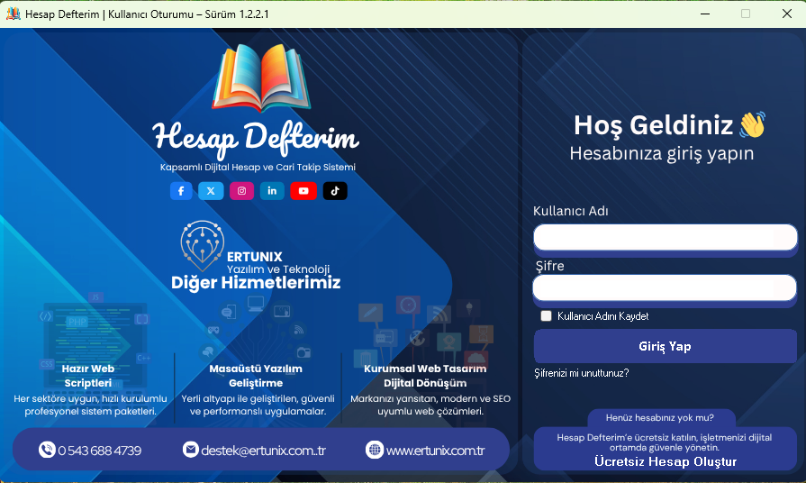
Task: Select the Hazır Web Scriptleri service heading
Action: (x=88, y=376)
